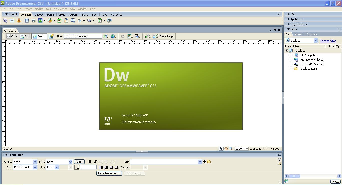Screen dimensions: 342x185
Task: Open the Format dropdown
Action: pyautogui.click(x=25, y=162)
